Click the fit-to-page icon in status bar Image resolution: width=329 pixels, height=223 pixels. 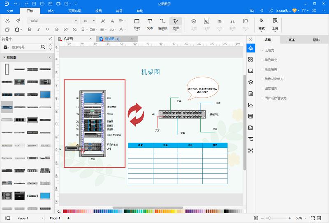[x=313, y=218]
